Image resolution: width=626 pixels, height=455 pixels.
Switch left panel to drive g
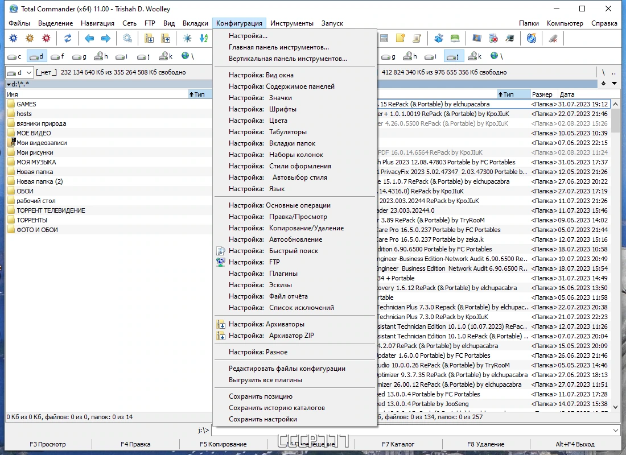(x=80, y=56)
